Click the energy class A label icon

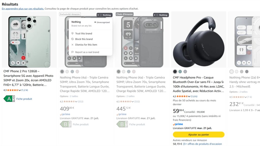click(x=9, y=99)
